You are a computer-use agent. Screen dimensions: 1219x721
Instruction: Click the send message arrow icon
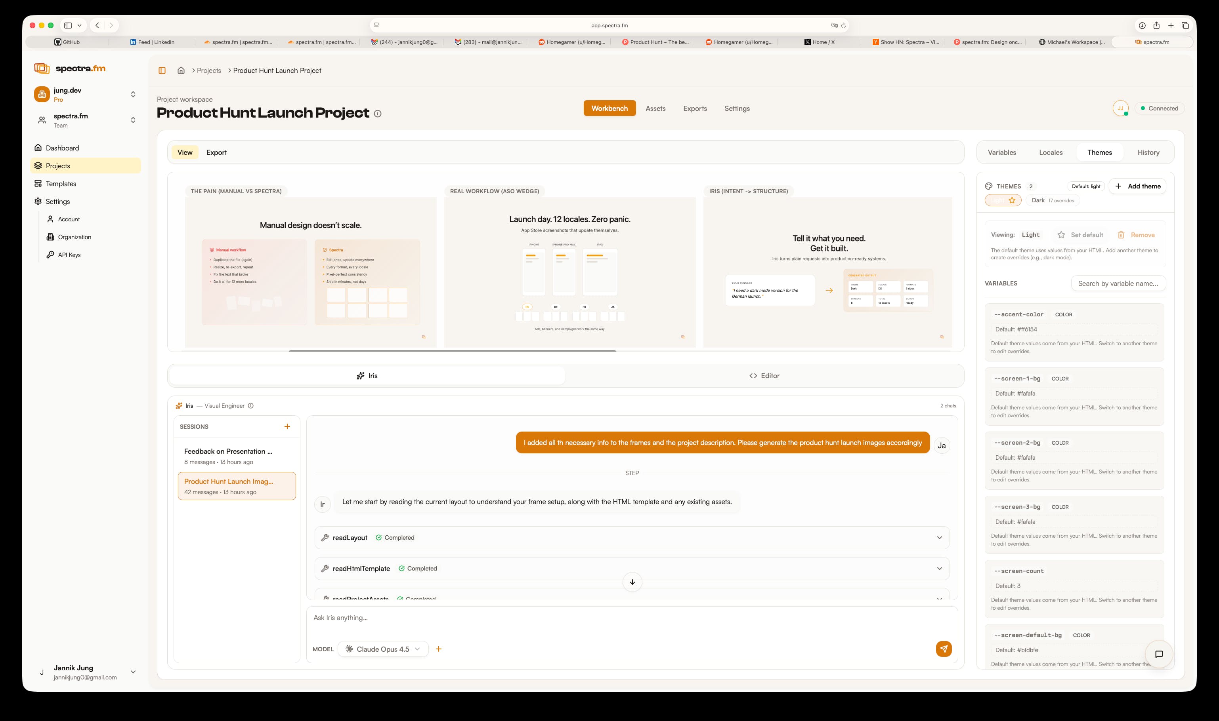tap(943, 649)
